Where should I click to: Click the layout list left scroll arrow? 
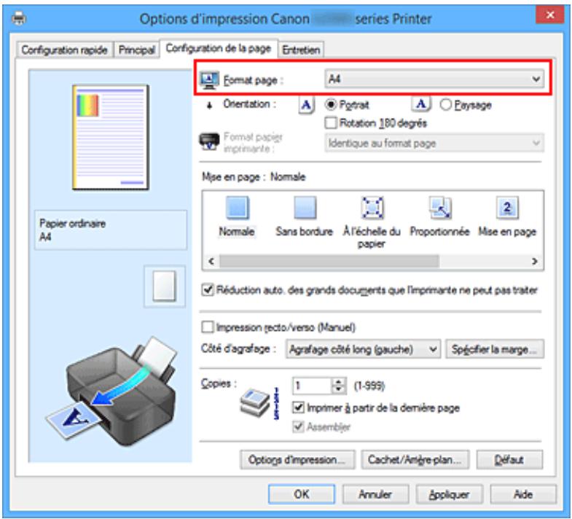211,261
